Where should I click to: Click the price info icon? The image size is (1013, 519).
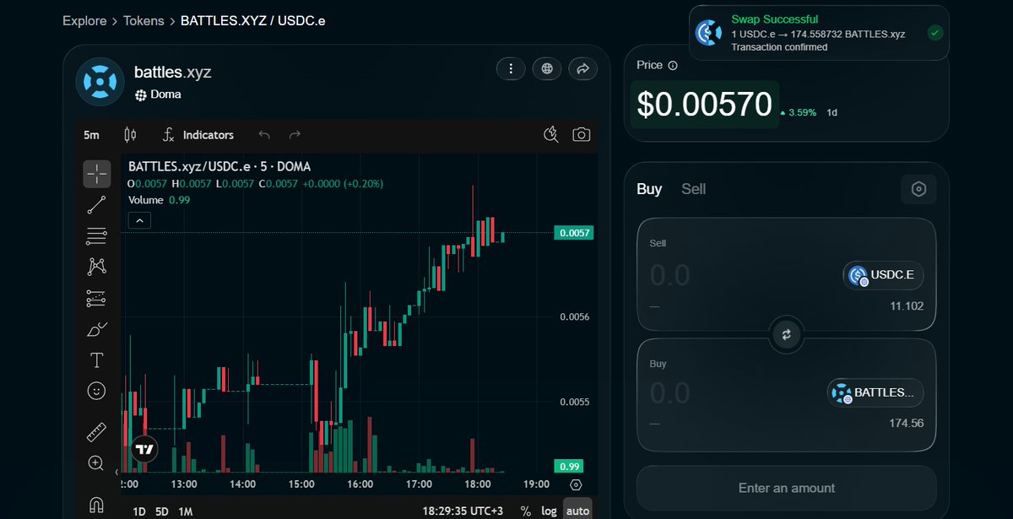click(673, 65)
